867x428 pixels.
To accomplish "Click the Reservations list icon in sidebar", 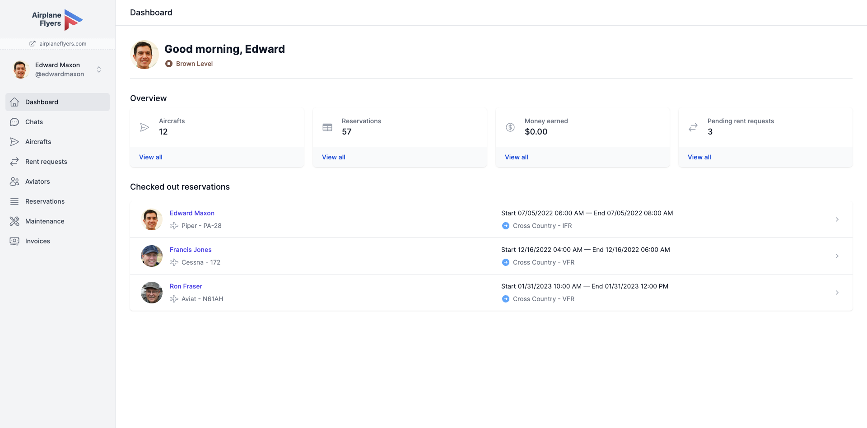I will (x=14, y=201).
